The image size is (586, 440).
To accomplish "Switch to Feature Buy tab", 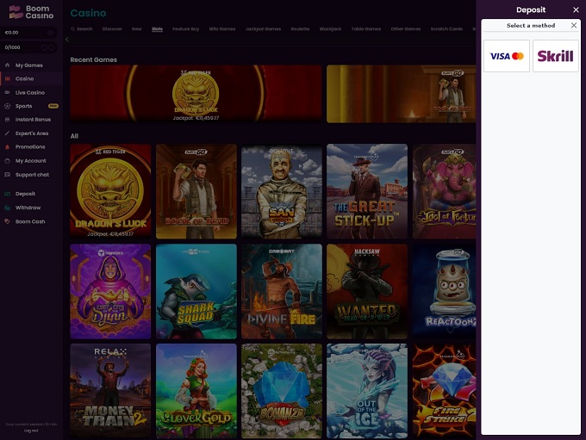I will (x=185, y=28).
